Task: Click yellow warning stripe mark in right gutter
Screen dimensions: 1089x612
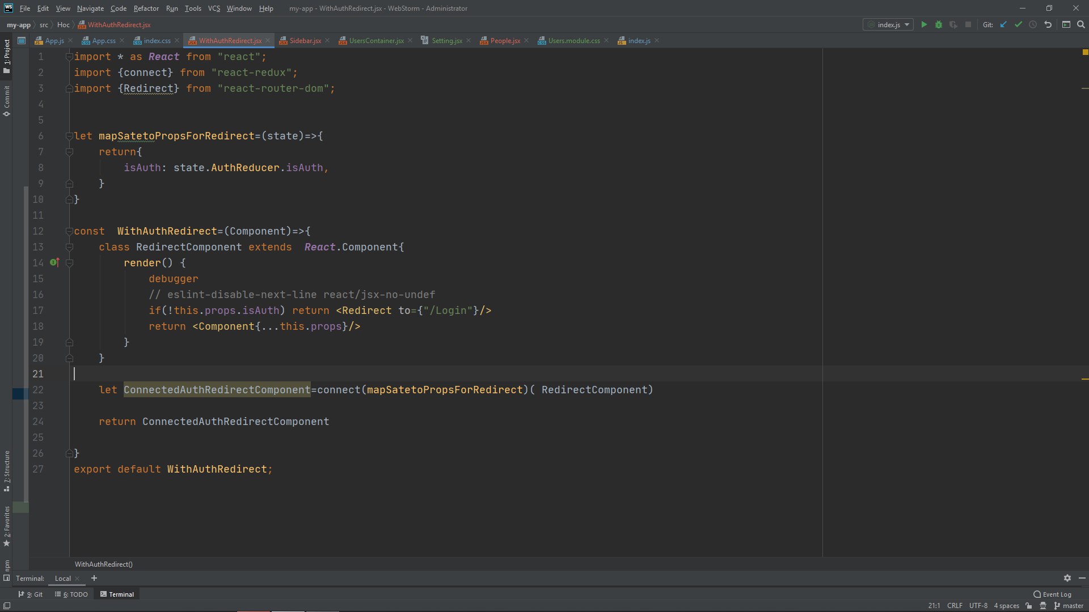Action: click(1084, 379)
